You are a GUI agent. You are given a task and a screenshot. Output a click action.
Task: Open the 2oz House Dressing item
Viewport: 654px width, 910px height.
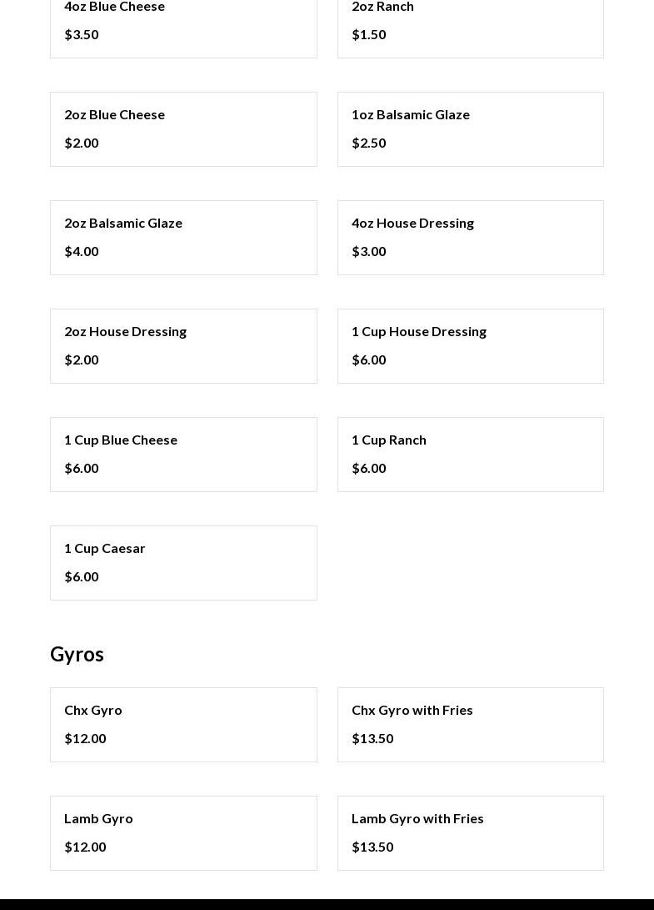tap(183, 345)
